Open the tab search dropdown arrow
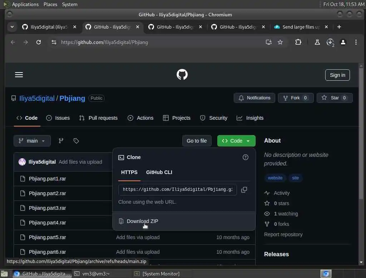Viewport: 366px width, 278px height. 12,27
